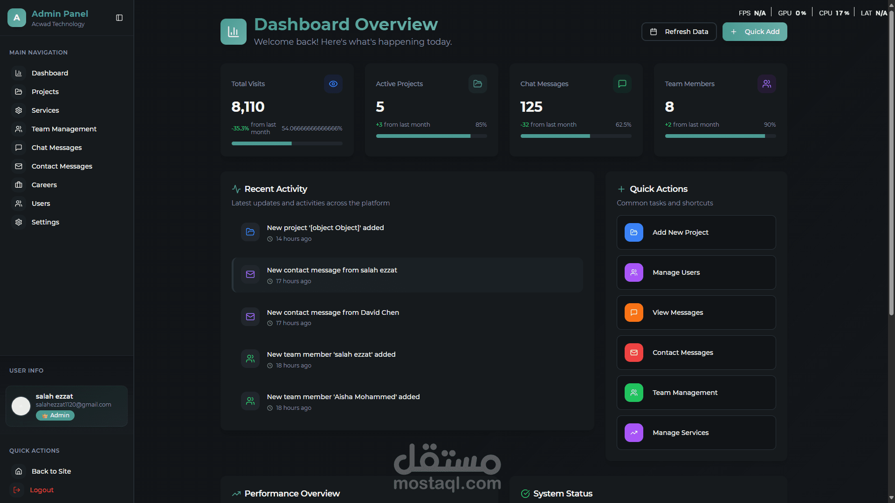Click the Quick Add button
Screen dimensions: 895x503
[x=754, y=32]
